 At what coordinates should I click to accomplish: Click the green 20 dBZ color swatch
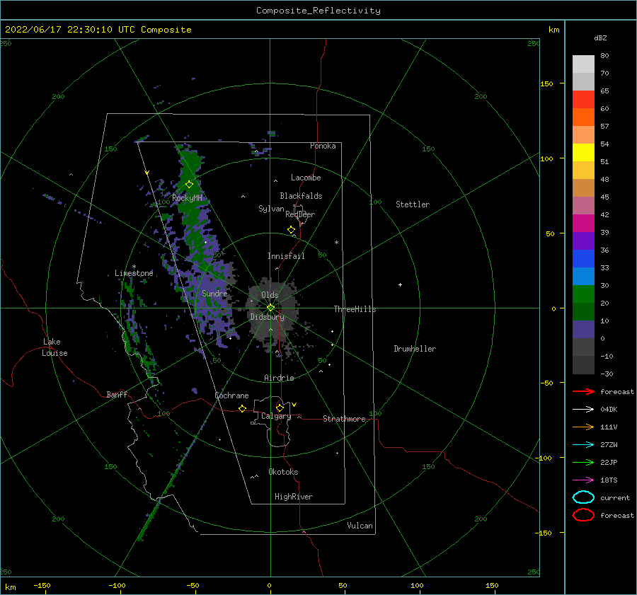click(x=583, y=294)
